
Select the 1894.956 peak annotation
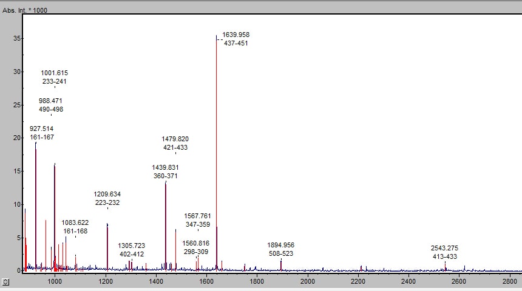[280, 245]
